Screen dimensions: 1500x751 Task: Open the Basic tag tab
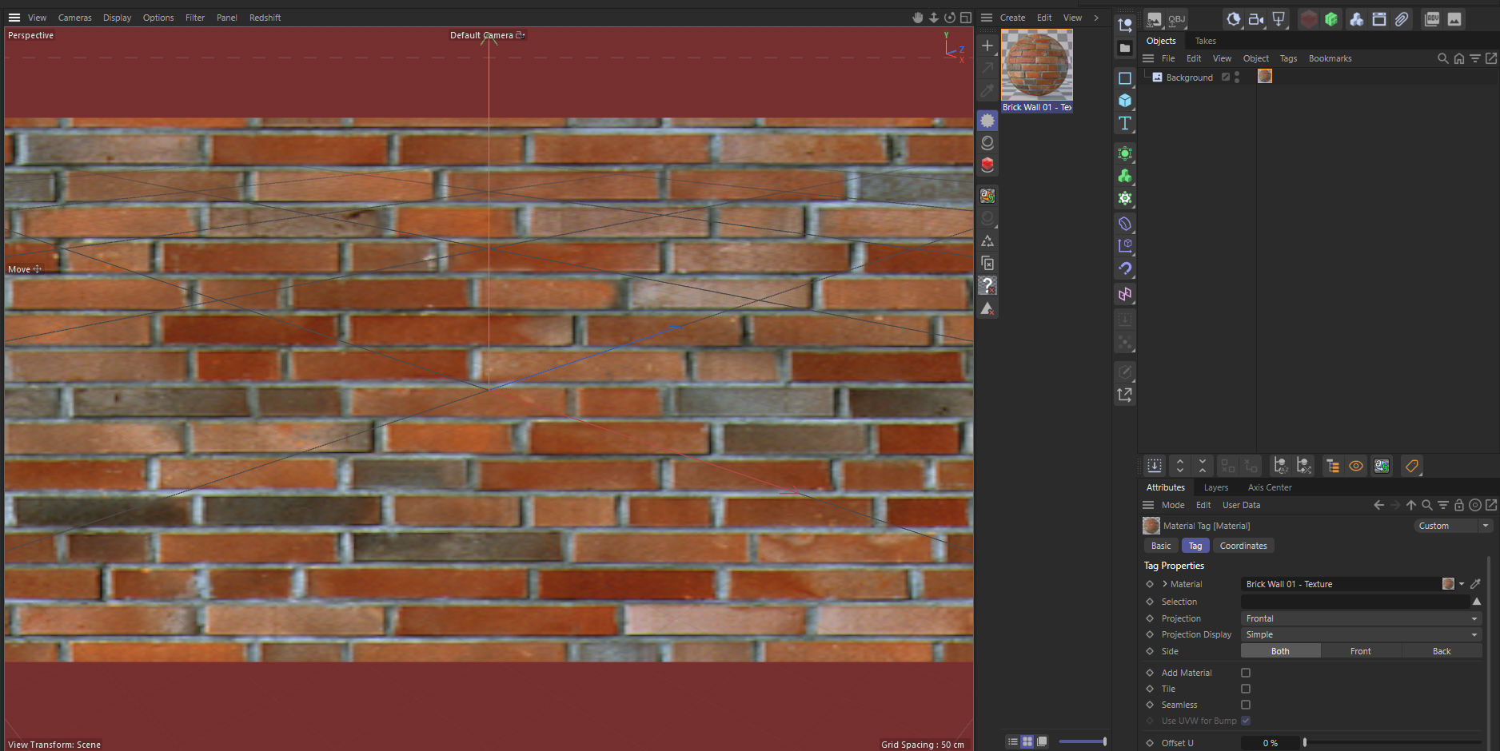(1161, 546)
